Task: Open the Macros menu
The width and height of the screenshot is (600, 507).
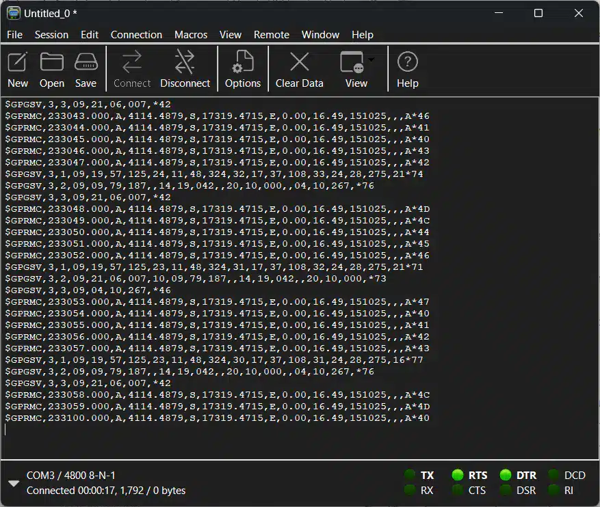Action: click(x=191, y=35)
